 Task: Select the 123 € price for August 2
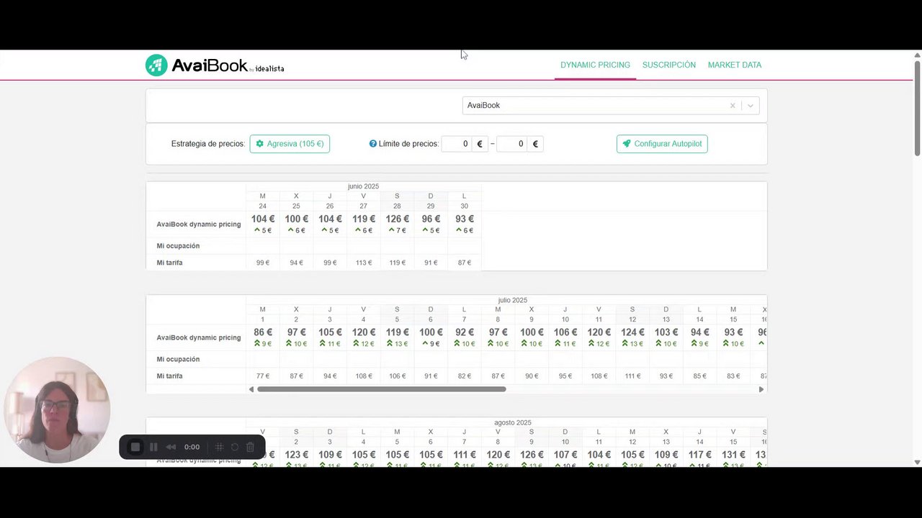point(296,455)
